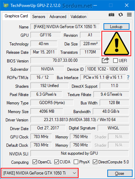Click the Computing label
135x179 pixels.
click(20, 162)
